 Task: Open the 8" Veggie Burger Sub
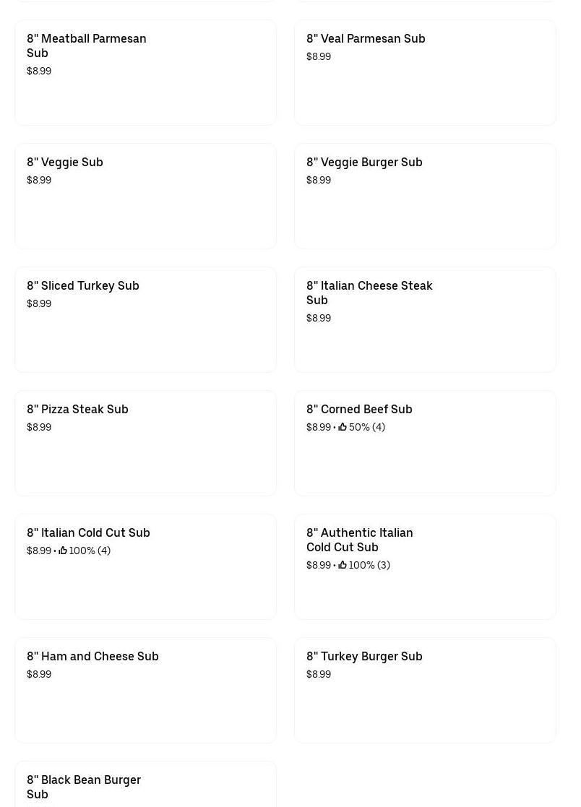(364, 162)
